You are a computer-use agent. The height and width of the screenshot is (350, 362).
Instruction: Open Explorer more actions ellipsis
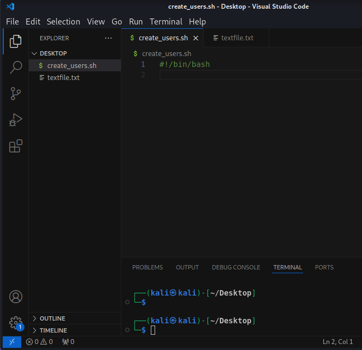click(x=108, y=38)
